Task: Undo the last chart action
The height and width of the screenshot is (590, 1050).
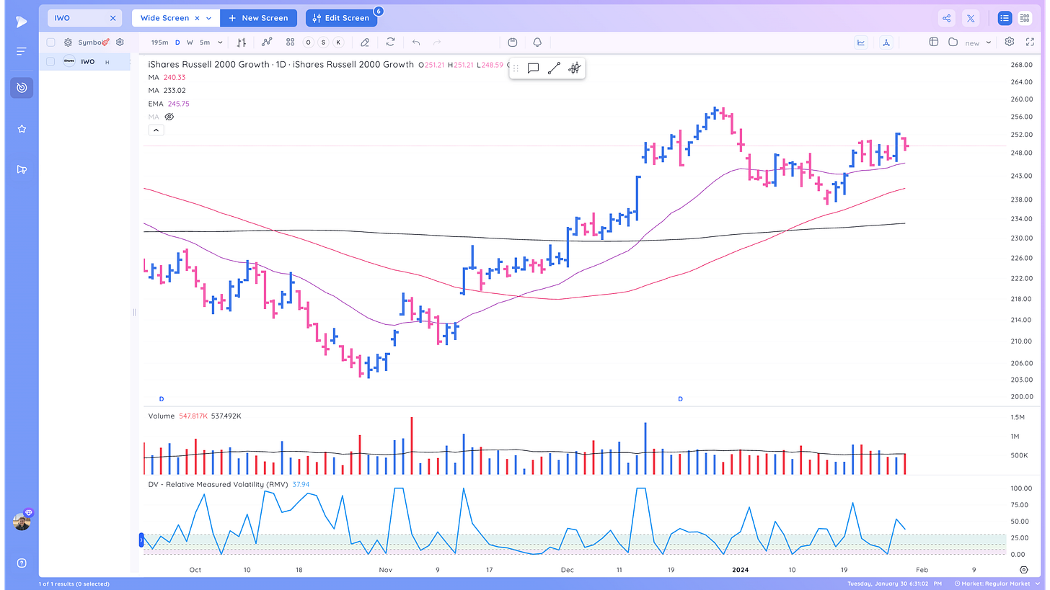Action: [x=416, y=43]
